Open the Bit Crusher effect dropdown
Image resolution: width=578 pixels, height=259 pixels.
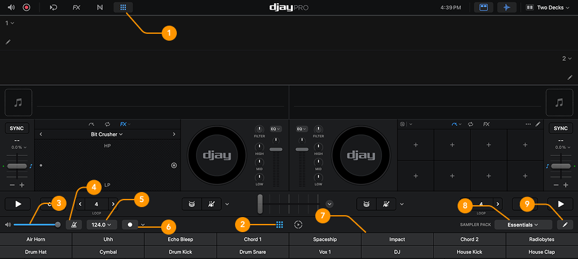click(107, 135)
